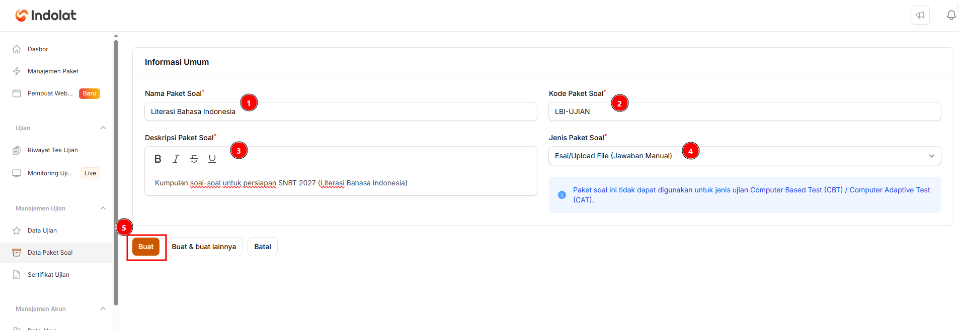This screenshot has height=330, width=959.
Task: Click the Nama Paket Soal input field
Action: [x=341, y=112]
